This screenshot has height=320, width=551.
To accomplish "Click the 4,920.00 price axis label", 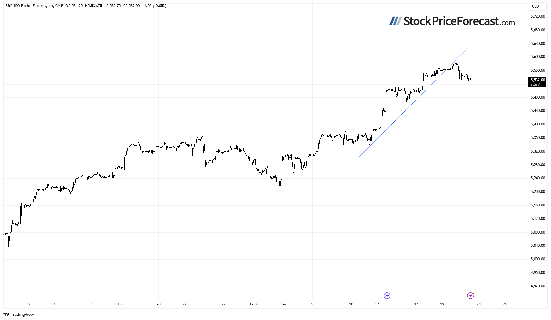I will pyautogui.click(x=537, y=286).
